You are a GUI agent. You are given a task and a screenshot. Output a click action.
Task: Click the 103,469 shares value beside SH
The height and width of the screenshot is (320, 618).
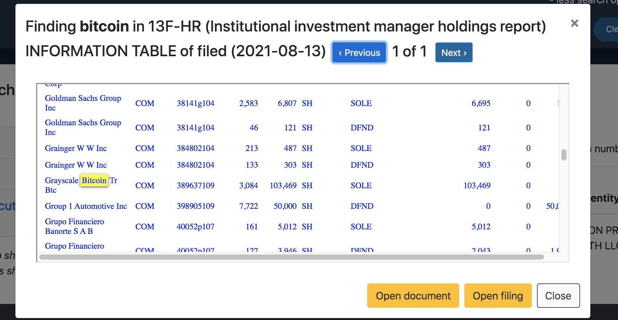click(x=283, y=186)
